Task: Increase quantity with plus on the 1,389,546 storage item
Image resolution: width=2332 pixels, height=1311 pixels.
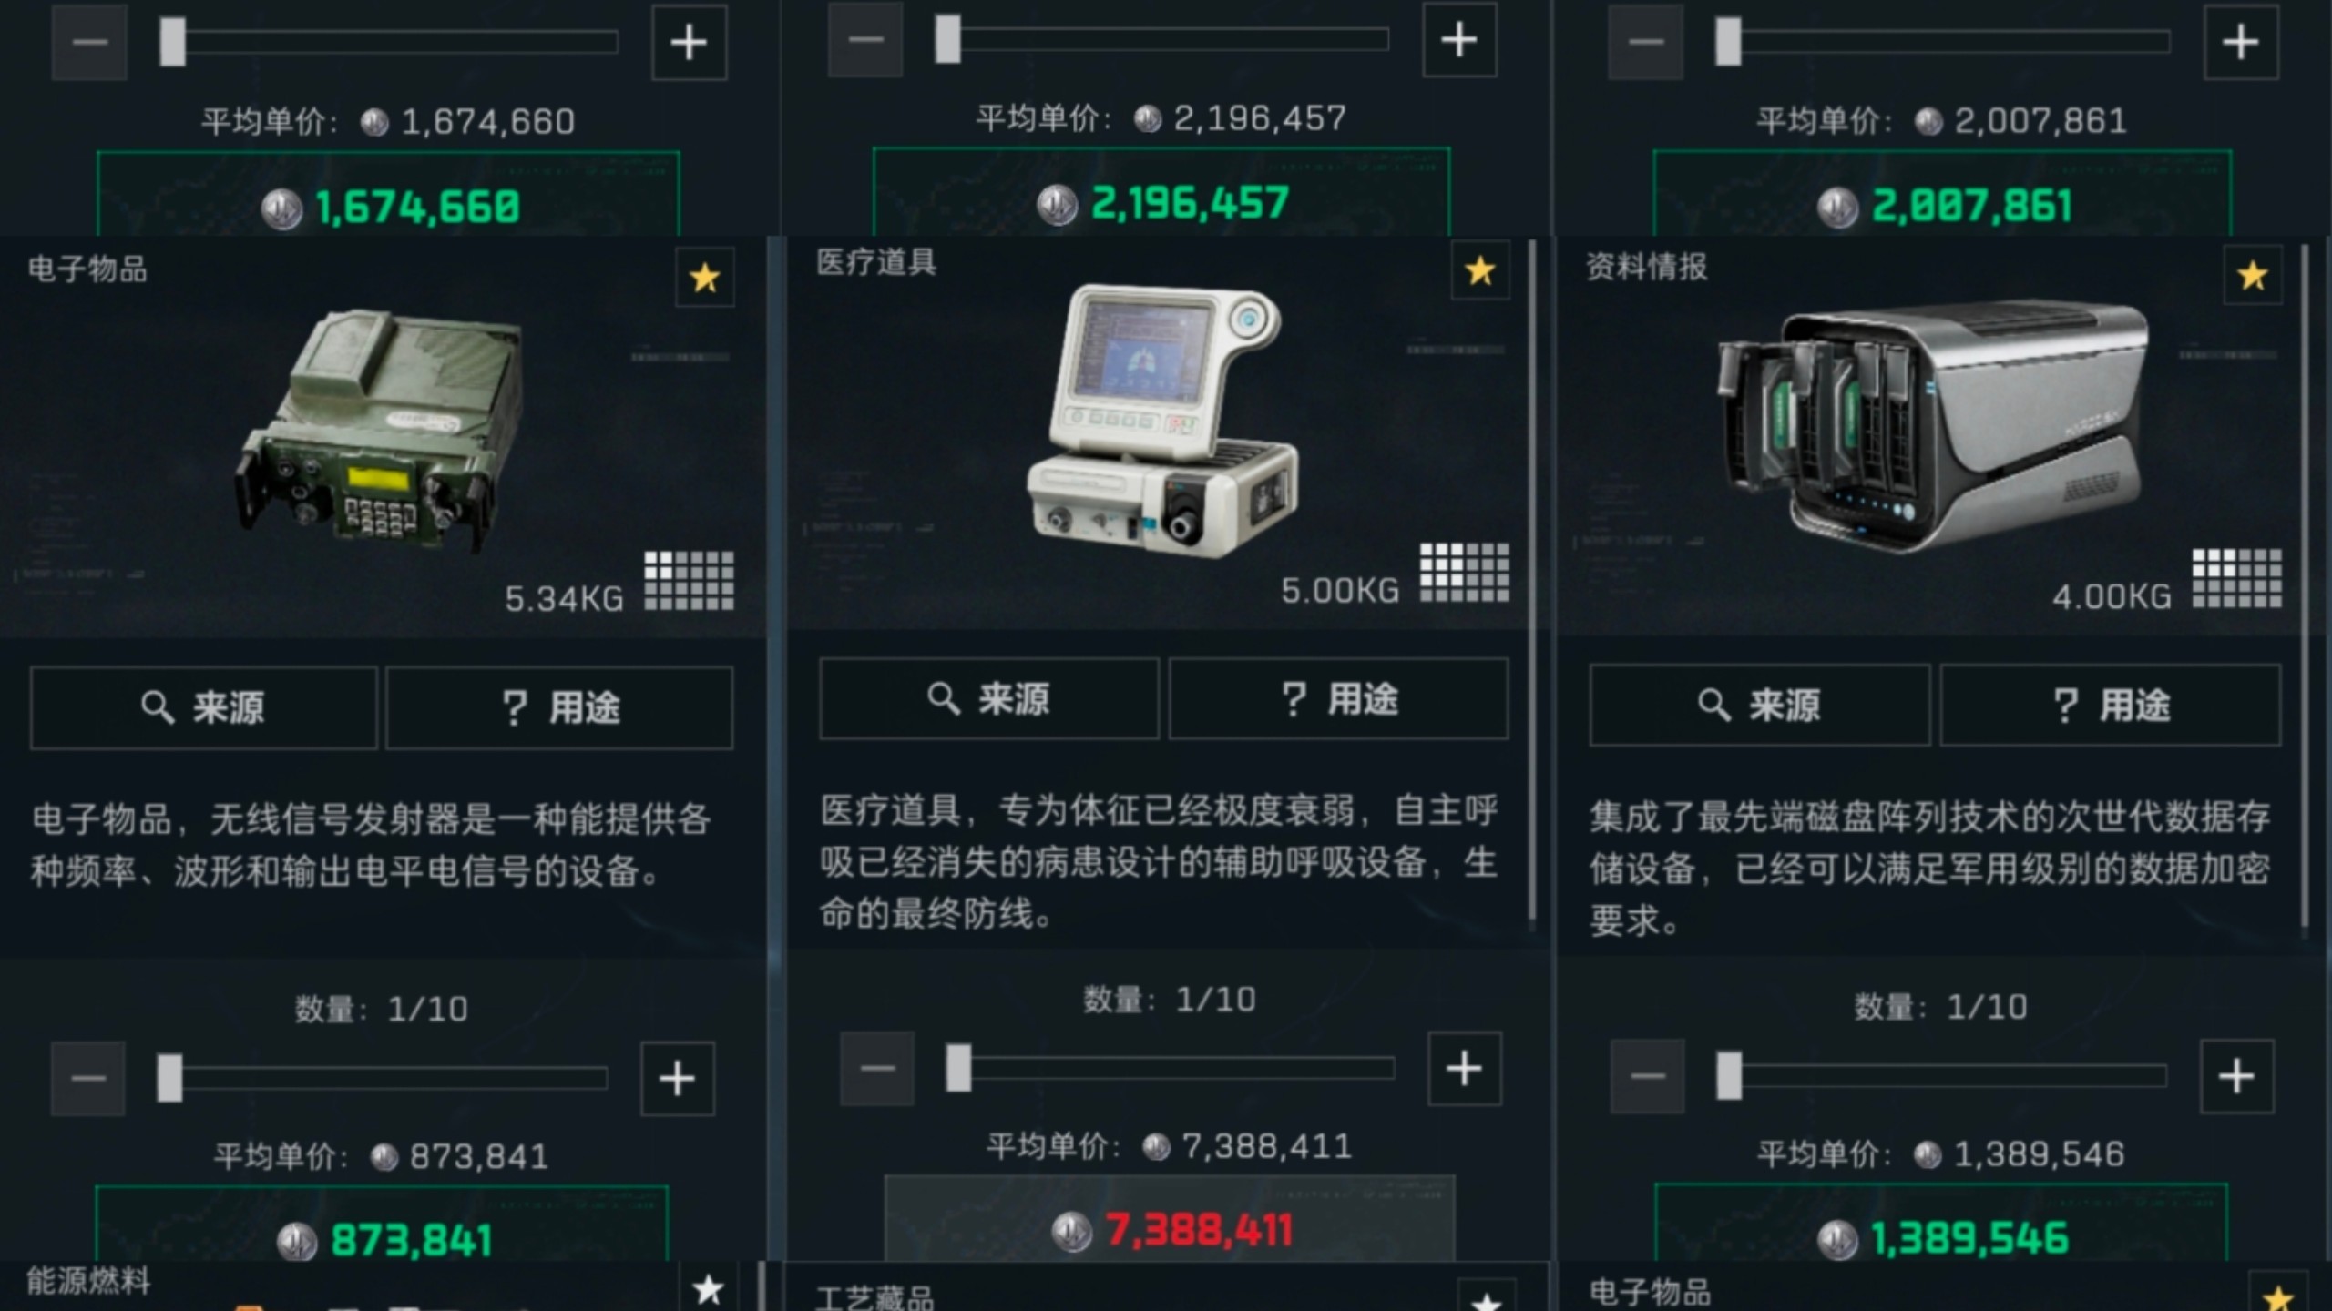Action: click(x=2236, y=1076)
